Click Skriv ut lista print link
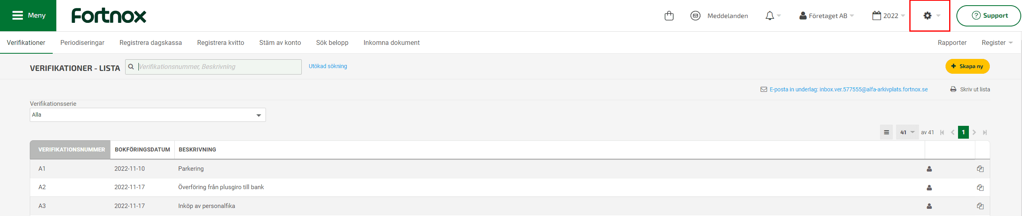This screenshot has height=216, width=1022. 970,89
